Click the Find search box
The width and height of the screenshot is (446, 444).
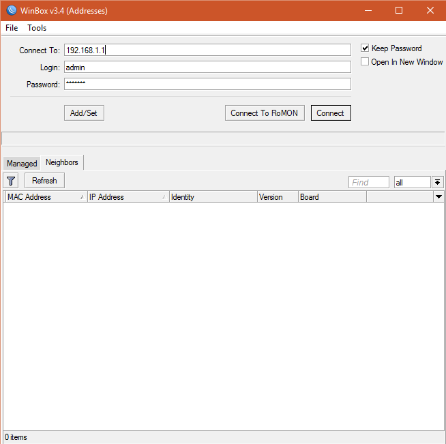(x=369, y=182)
